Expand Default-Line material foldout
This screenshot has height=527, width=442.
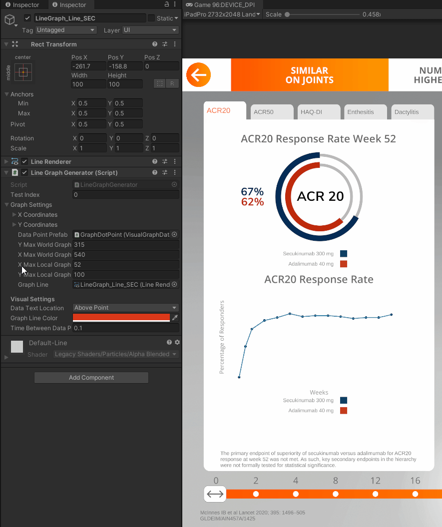(6, 358)
